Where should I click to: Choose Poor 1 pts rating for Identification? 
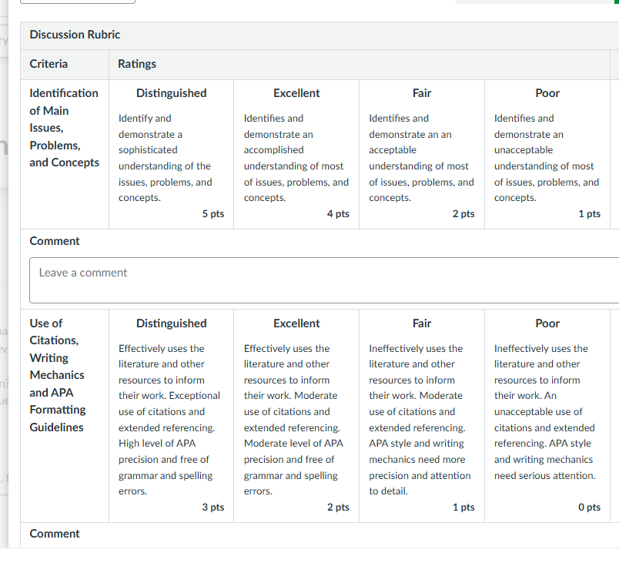click(x=547, y=155)
